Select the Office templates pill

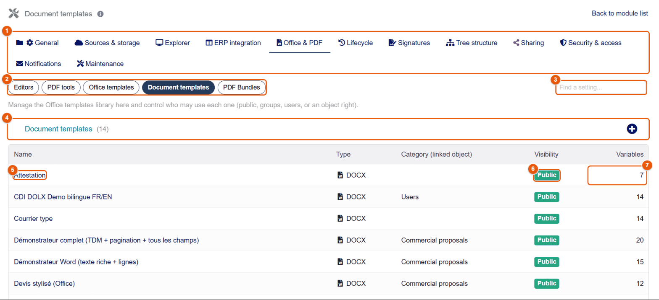[x=111, y=88]
